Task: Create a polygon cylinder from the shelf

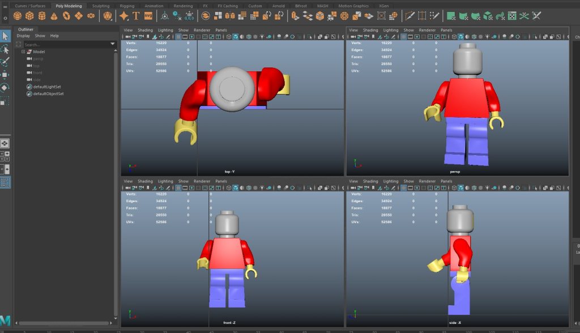Action: pyautogui.click(x=42, y=16)
